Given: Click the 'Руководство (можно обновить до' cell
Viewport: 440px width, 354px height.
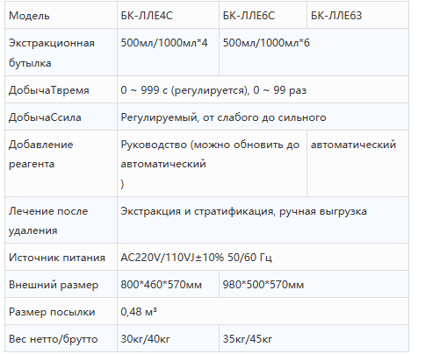Looking at the screenshot, I should (x=212, y=164).
